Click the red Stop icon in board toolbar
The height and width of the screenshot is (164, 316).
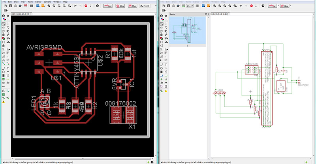click(86, 6)
